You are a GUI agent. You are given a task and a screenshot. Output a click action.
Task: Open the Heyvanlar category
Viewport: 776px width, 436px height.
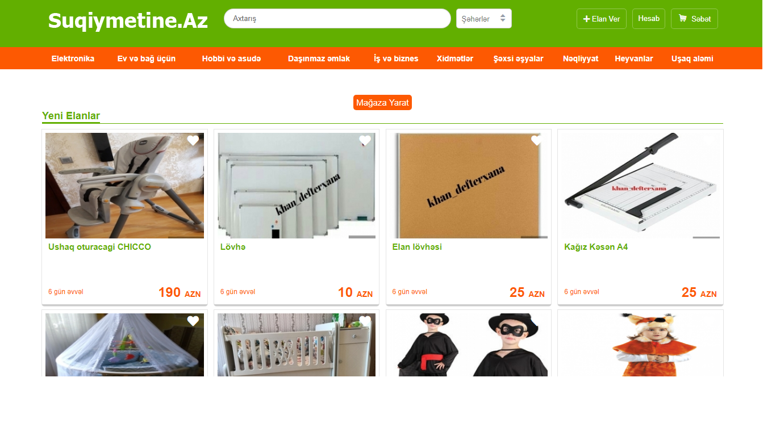pos(634,58)
